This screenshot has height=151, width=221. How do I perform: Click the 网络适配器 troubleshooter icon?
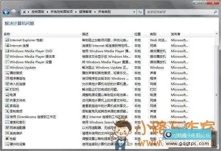pyautogui.click(x=7, y=128)
